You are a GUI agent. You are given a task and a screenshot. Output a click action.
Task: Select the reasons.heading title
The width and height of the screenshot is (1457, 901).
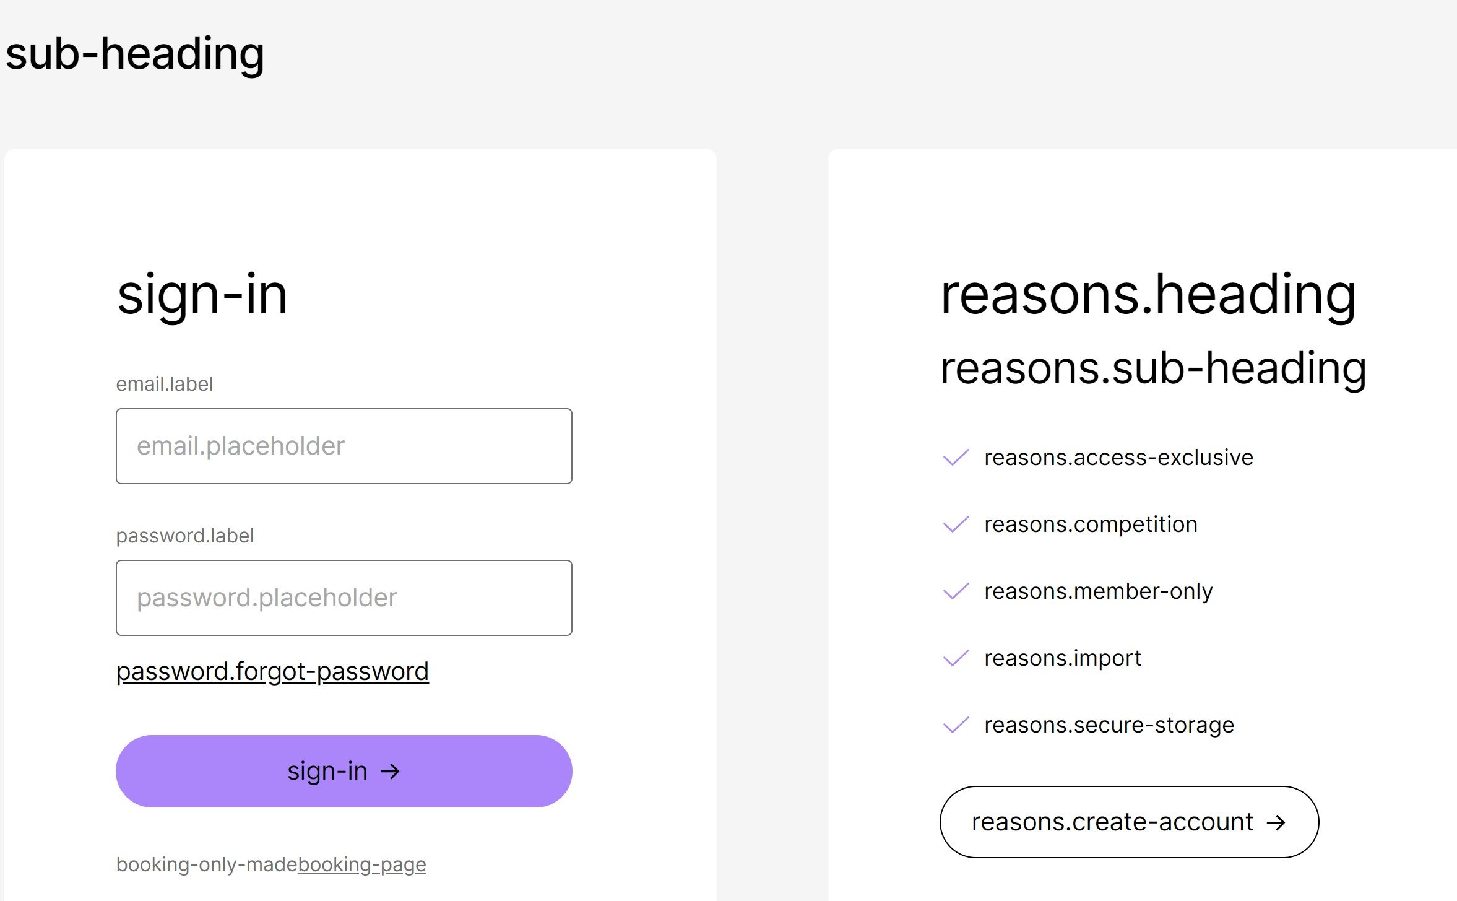coord(1148,295)
